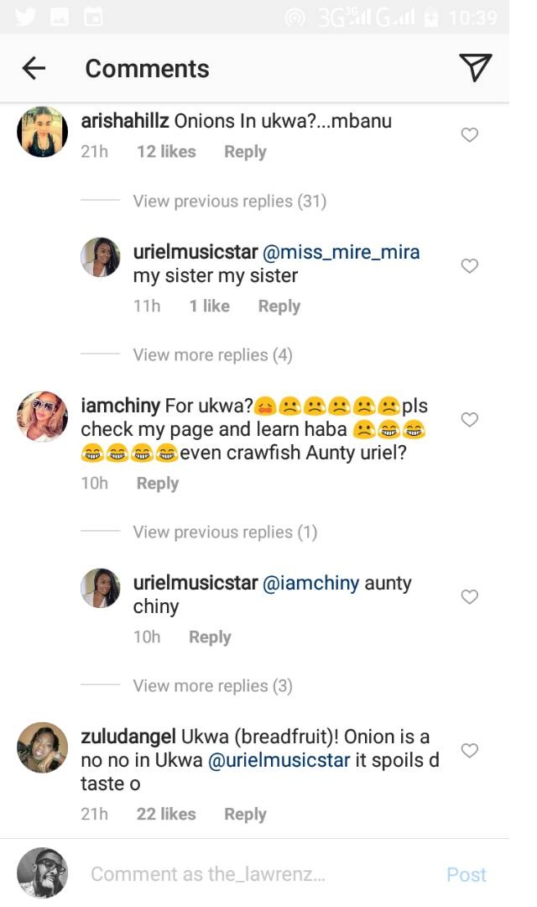537x907 pixels.
Task: Expand View more replies (4)
Action: coord(212,354)
